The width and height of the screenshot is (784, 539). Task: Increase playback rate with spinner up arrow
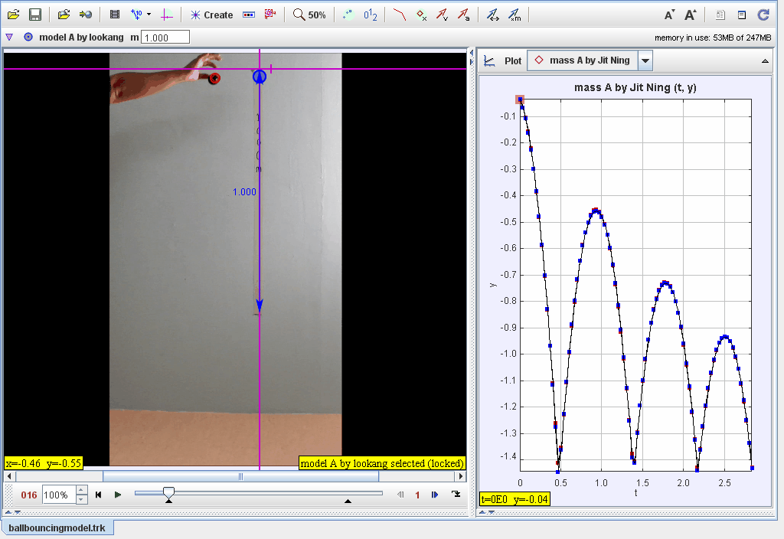tap(82, 491)
